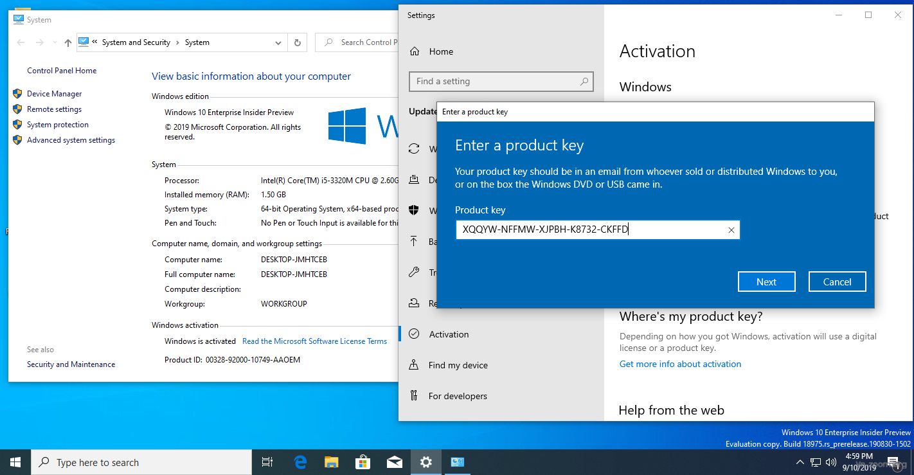Click the Windows Update sync arrows icon
Image resolution: width=914 pixels, height=475 pixels.
point(415,149)
